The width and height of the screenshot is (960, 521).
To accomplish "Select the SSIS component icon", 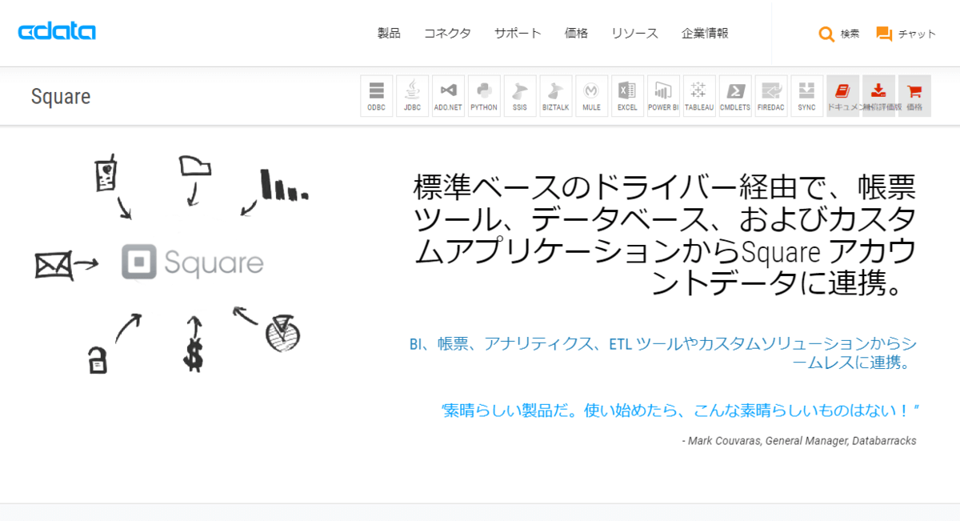I will (520, 96).
